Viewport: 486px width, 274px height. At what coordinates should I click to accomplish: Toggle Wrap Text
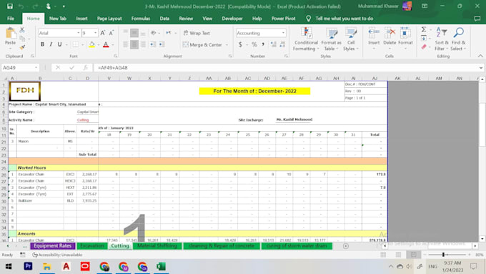pos(197,33)
